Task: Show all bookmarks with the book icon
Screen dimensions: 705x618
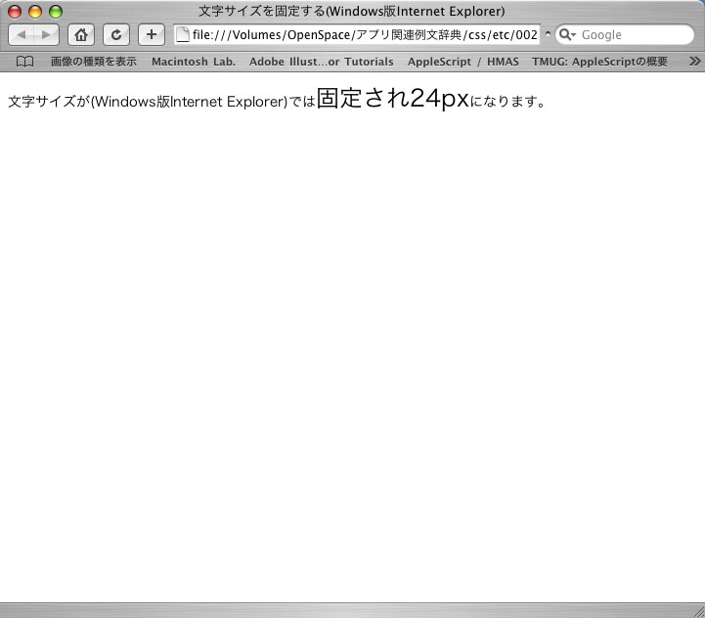Action: point(24,62)
